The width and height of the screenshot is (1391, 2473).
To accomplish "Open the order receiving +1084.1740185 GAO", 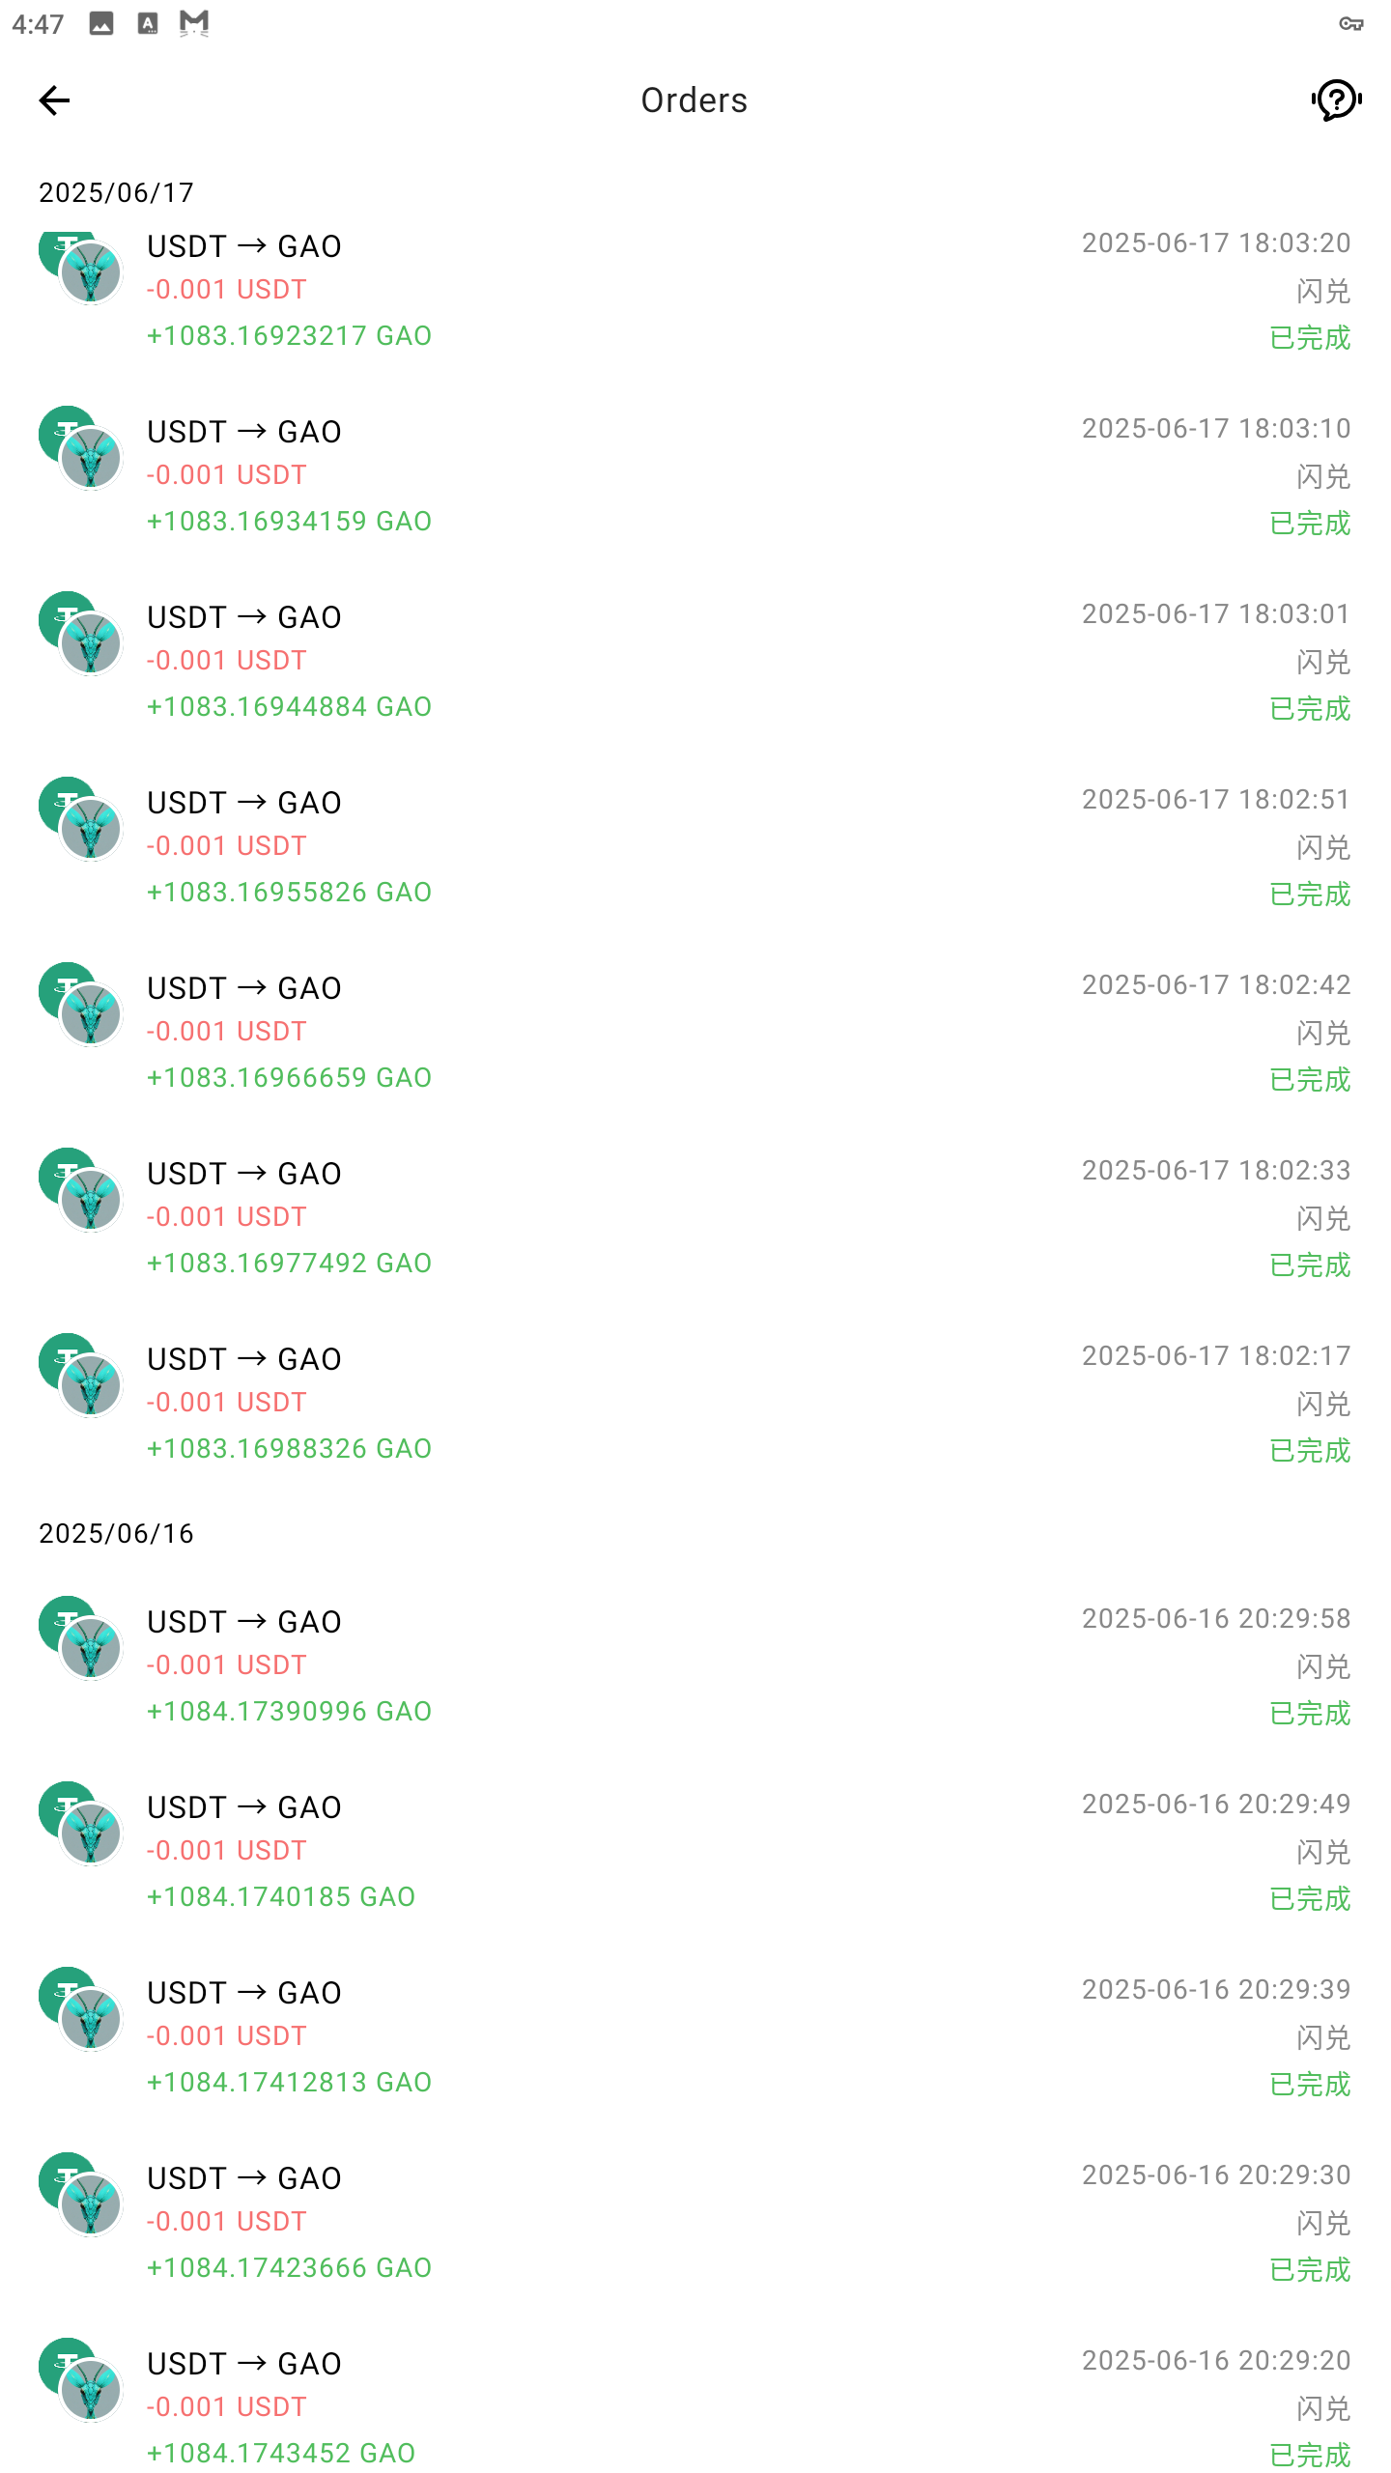I will pyautogui.click(x=695, y=1851).
